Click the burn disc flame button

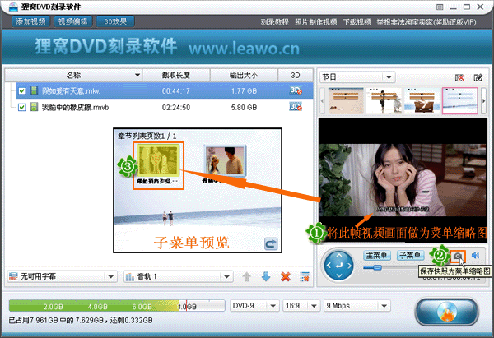(x=446, y=312)
